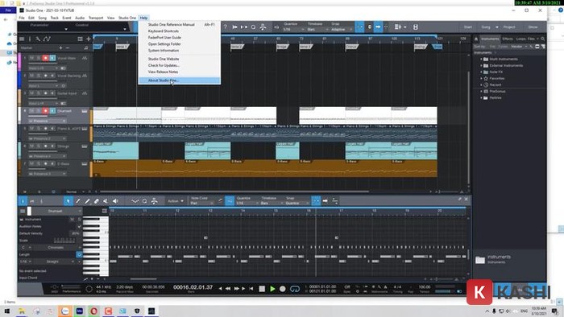Select the Listen speaker tool in the editor
Viewport: 564px width, 317px height.
115,201
